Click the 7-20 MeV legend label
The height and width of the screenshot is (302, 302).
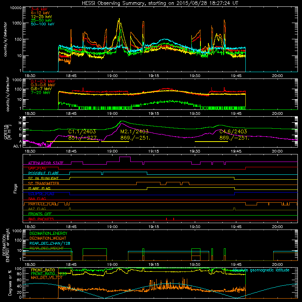41,92
